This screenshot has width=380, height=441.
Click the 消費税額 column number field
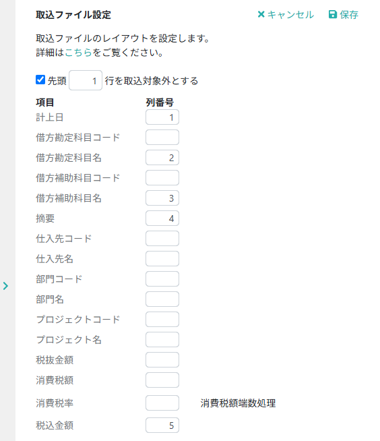pyautogui.click(x=162, y=380)
